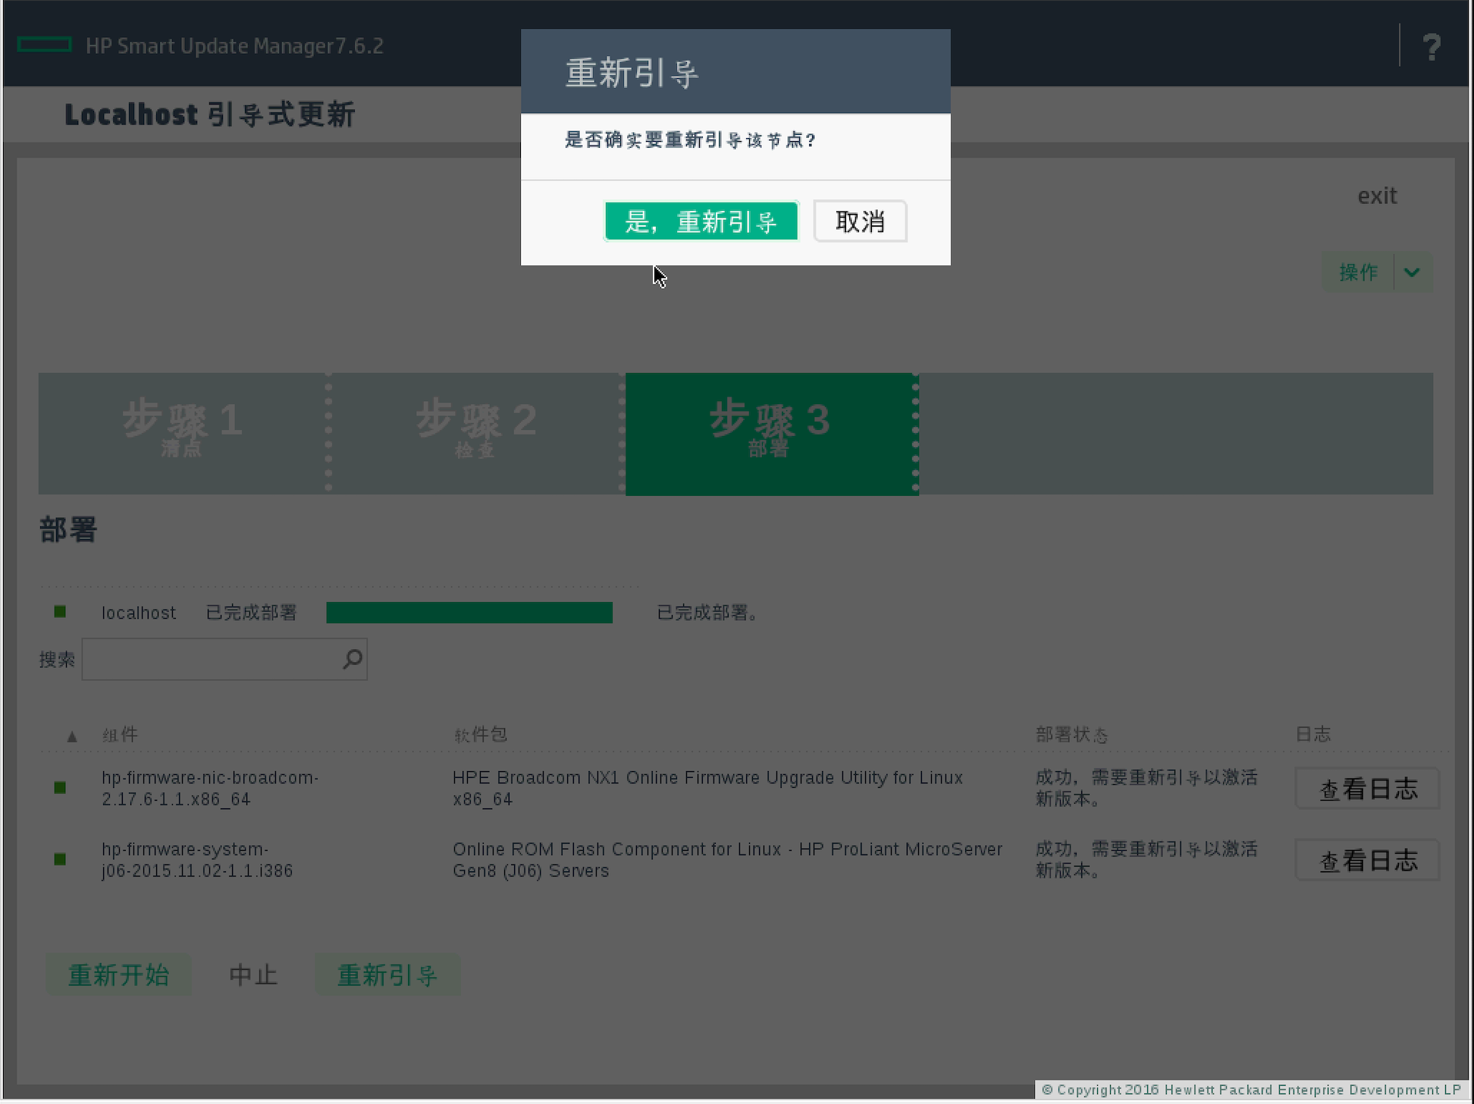Viewport: 1474px width, 1104px height.
Task: Click the localhost node name
Action: pos(139,613)
